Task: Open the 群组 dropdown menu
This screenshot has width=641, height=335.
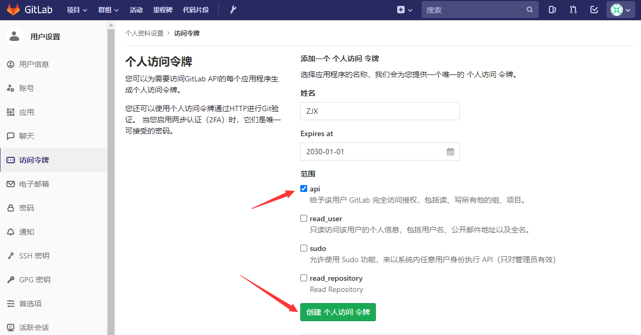Action: pyautogui.click(x=108, y=9)
